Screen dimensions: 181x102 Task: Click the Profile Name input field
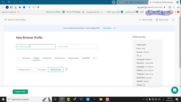[x=36, y=47]
